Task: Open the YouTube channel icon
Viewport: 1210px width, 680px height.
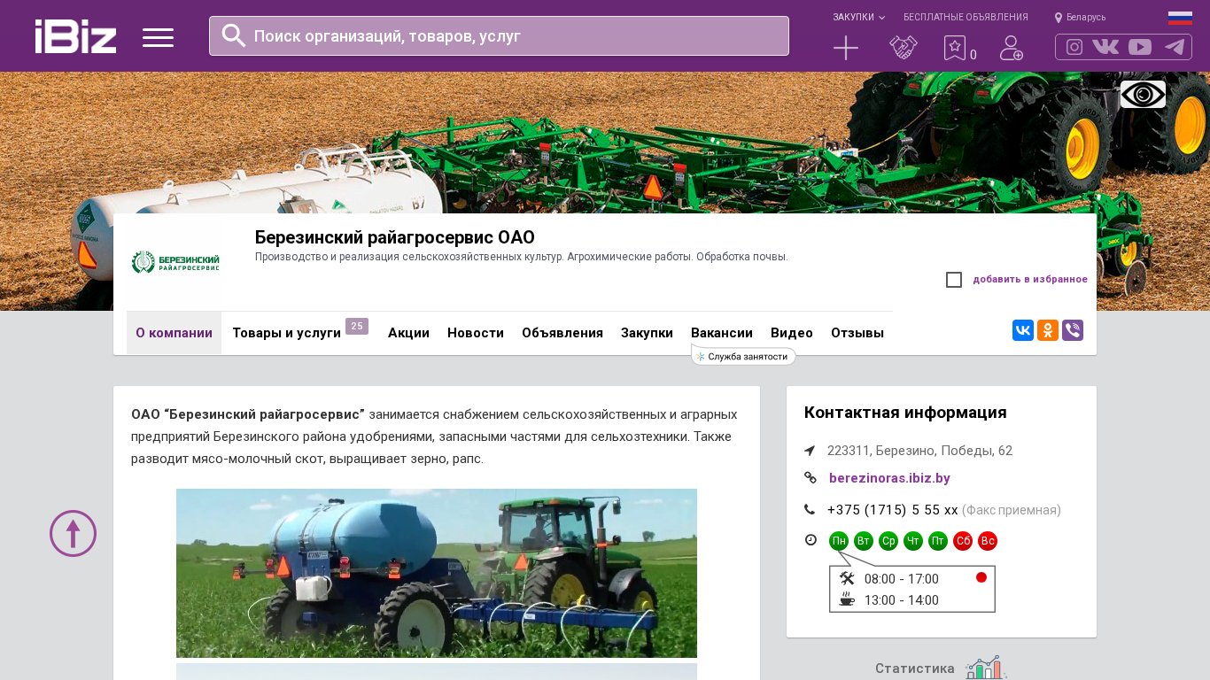Action: 1140,47
